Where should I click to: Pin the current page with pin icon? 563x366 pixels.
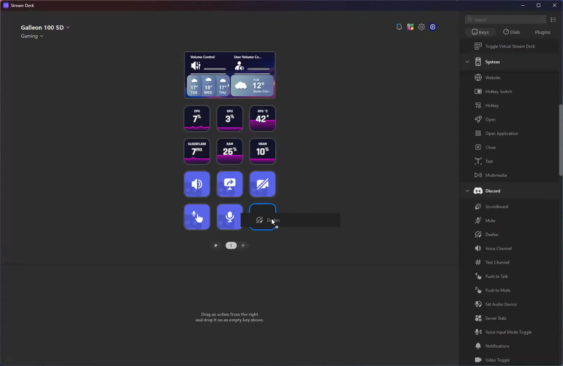pyautogui.click(x=216, y=245)
